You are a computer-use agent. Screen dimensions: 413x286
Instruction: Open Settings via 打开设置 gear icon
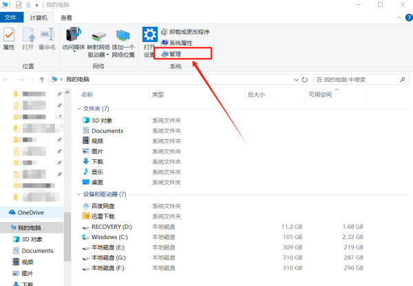pos(149,41)
